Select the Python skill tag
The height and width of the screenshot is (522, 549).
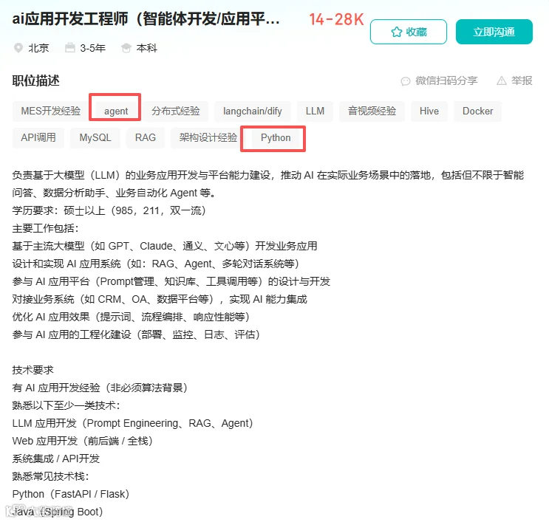point(276,138)
